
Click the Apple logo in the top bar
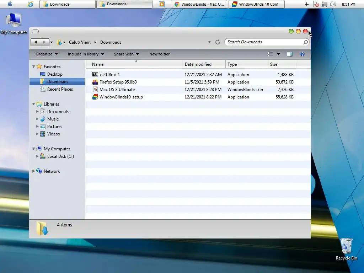(x=10, y=4)
